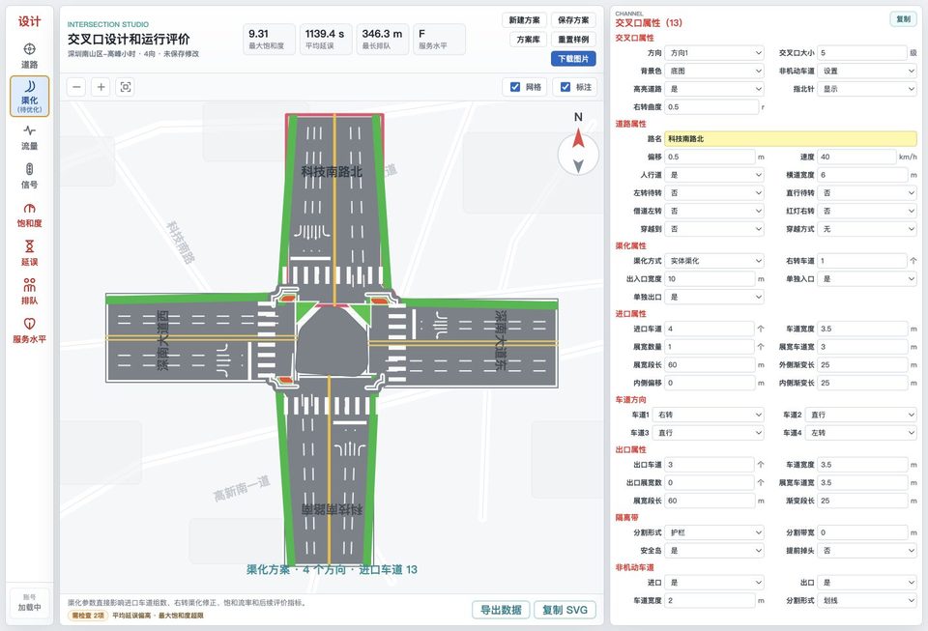Open the 渠化方式 dropdown
928x631 pixels.
pos(715,261)
